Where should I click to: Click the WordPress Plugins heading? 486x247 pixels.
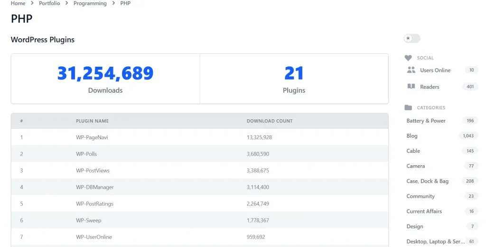point(43,40)
